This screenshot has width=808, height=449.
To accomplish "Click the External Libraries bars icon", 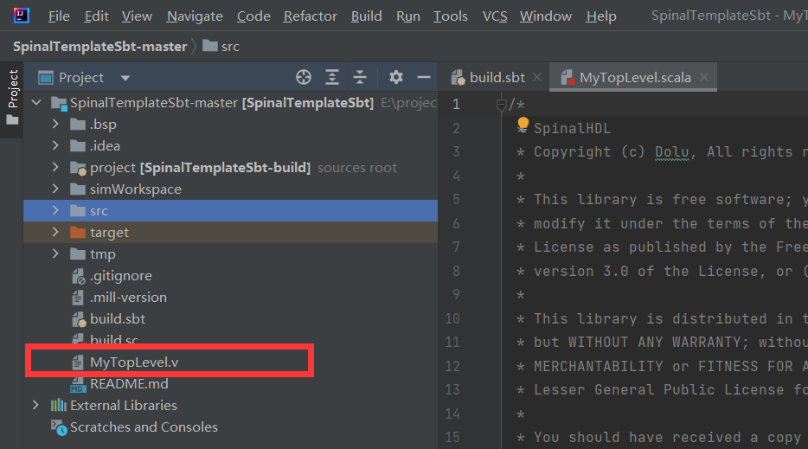I will click(59, 405).
